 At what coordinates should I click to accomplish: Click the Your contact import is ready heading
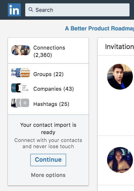48,128
